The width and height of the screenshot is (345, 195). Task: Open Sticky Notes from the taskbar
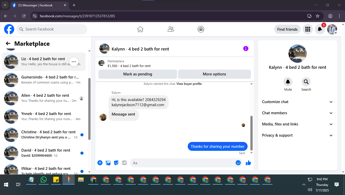click(x=56, y=180)
